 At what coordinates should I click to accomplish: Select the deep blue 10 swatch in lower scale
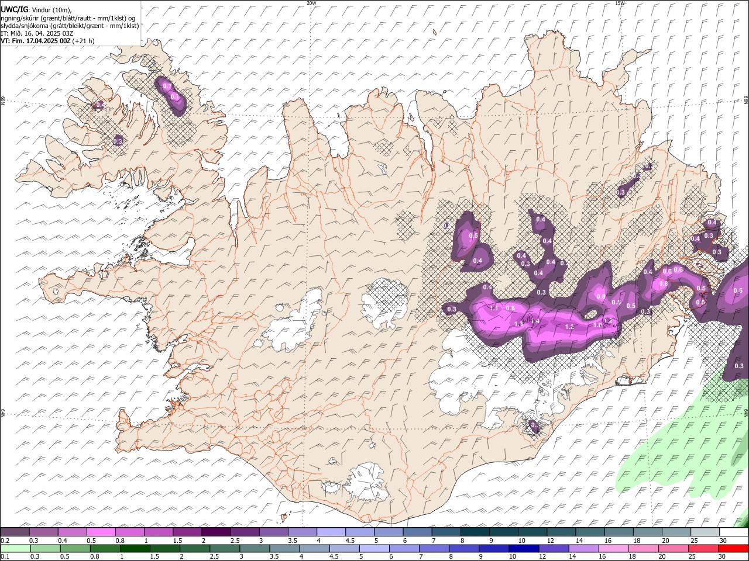[x=524, y=548]
